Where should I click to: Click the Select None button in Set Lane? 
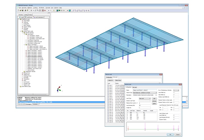pyautogui.click(x=118, y=80)
